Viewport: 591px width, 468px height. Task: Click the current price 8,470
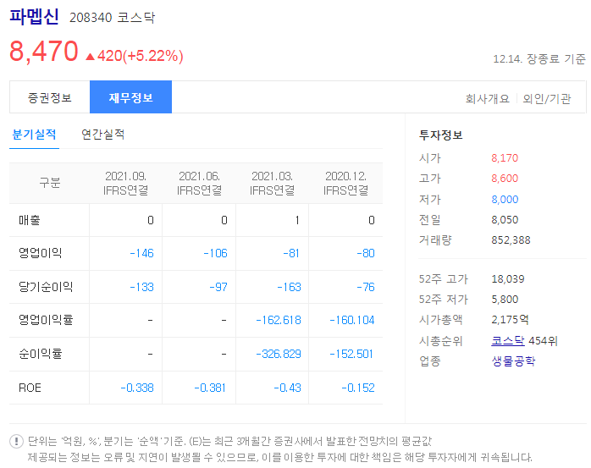(44, 52)
